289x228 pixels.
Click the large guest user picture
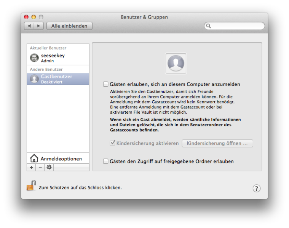176,63
